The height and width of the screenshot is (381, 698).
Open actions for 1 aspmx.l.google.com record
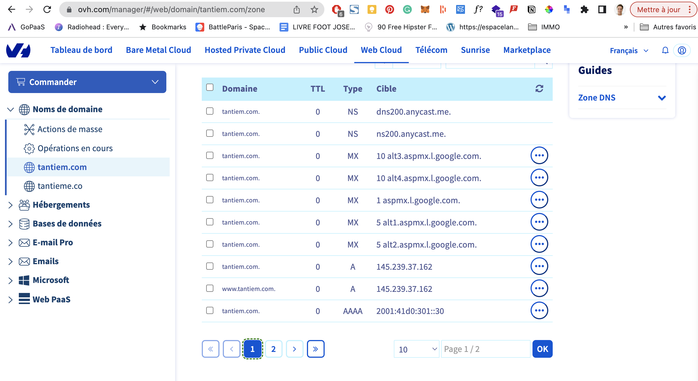click(x=539, y=200)
